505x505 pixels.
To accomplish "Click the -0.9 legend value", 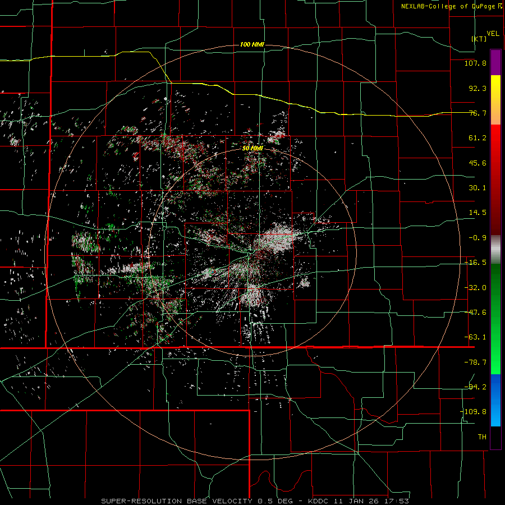I will coord(478,238).
